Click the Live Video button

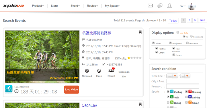click(x=72, y=90)
